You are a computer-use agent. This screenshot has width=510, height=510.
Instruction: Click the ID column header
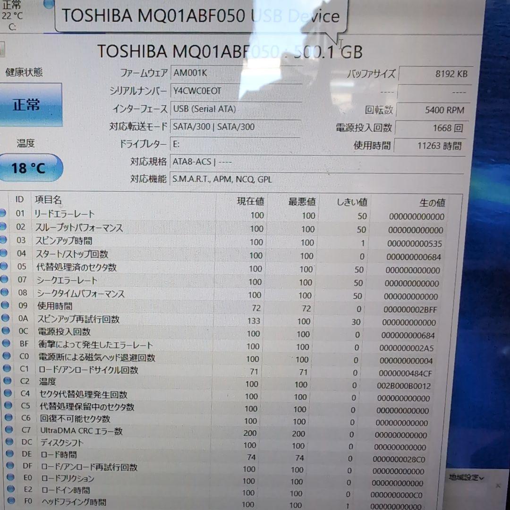click(x=19, y=199)
